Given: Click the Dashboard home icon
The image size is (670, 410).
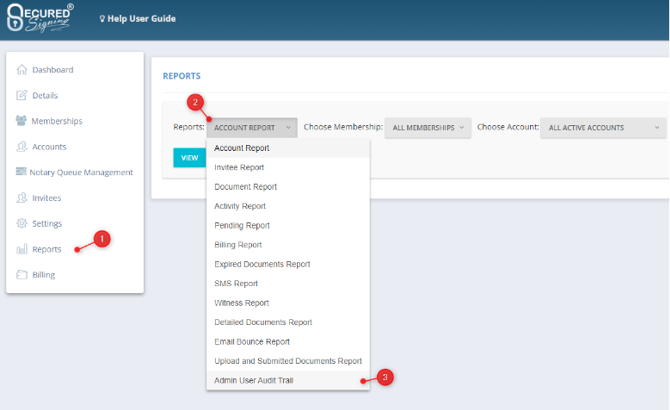Looking at the screenshot, I should click(x=22, y=70).
